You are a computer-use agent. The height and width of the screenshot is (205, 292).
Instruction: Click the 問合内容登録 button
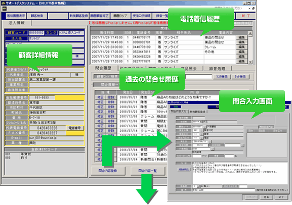pyautogui.click(x=108, y=171)
